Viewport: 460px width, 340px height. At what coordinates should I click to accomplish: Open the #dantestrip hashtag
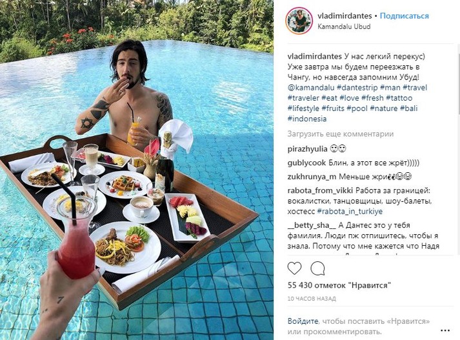click(357, 88)
